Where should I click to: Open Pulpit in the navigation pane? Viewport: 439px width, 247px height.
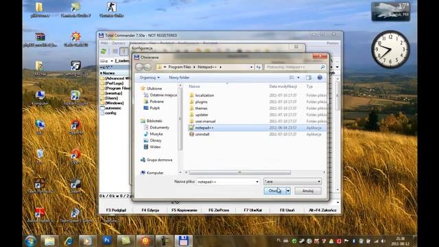click(x=154, y=108)
